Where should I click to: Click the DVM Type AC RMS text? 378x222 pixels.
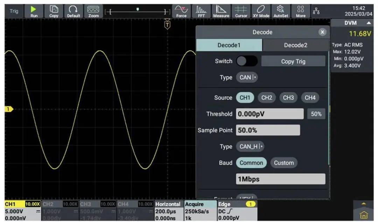click(347, 45)
